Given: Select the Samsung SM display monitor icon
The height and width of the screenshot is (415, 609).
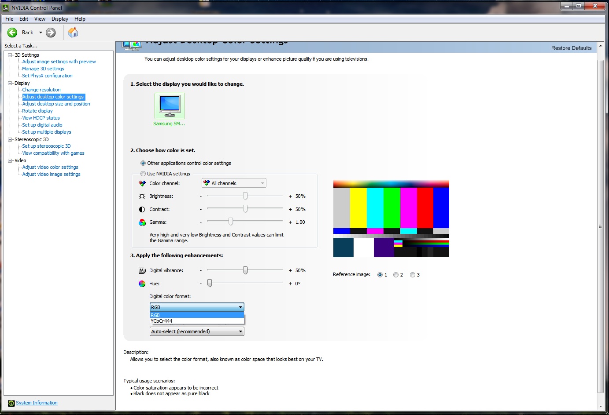Looking at the screenshot, I should tap(170, 106).
